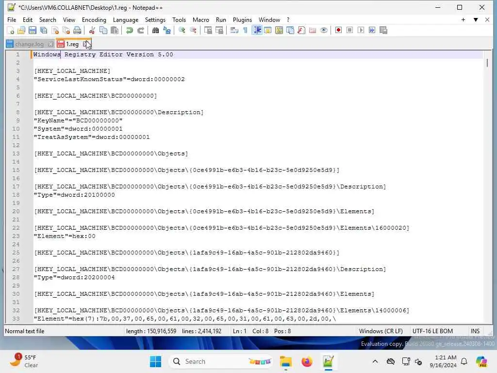Open the Macro menu
The height and width of the screenshot is (373, 497).
click(201, 19)
